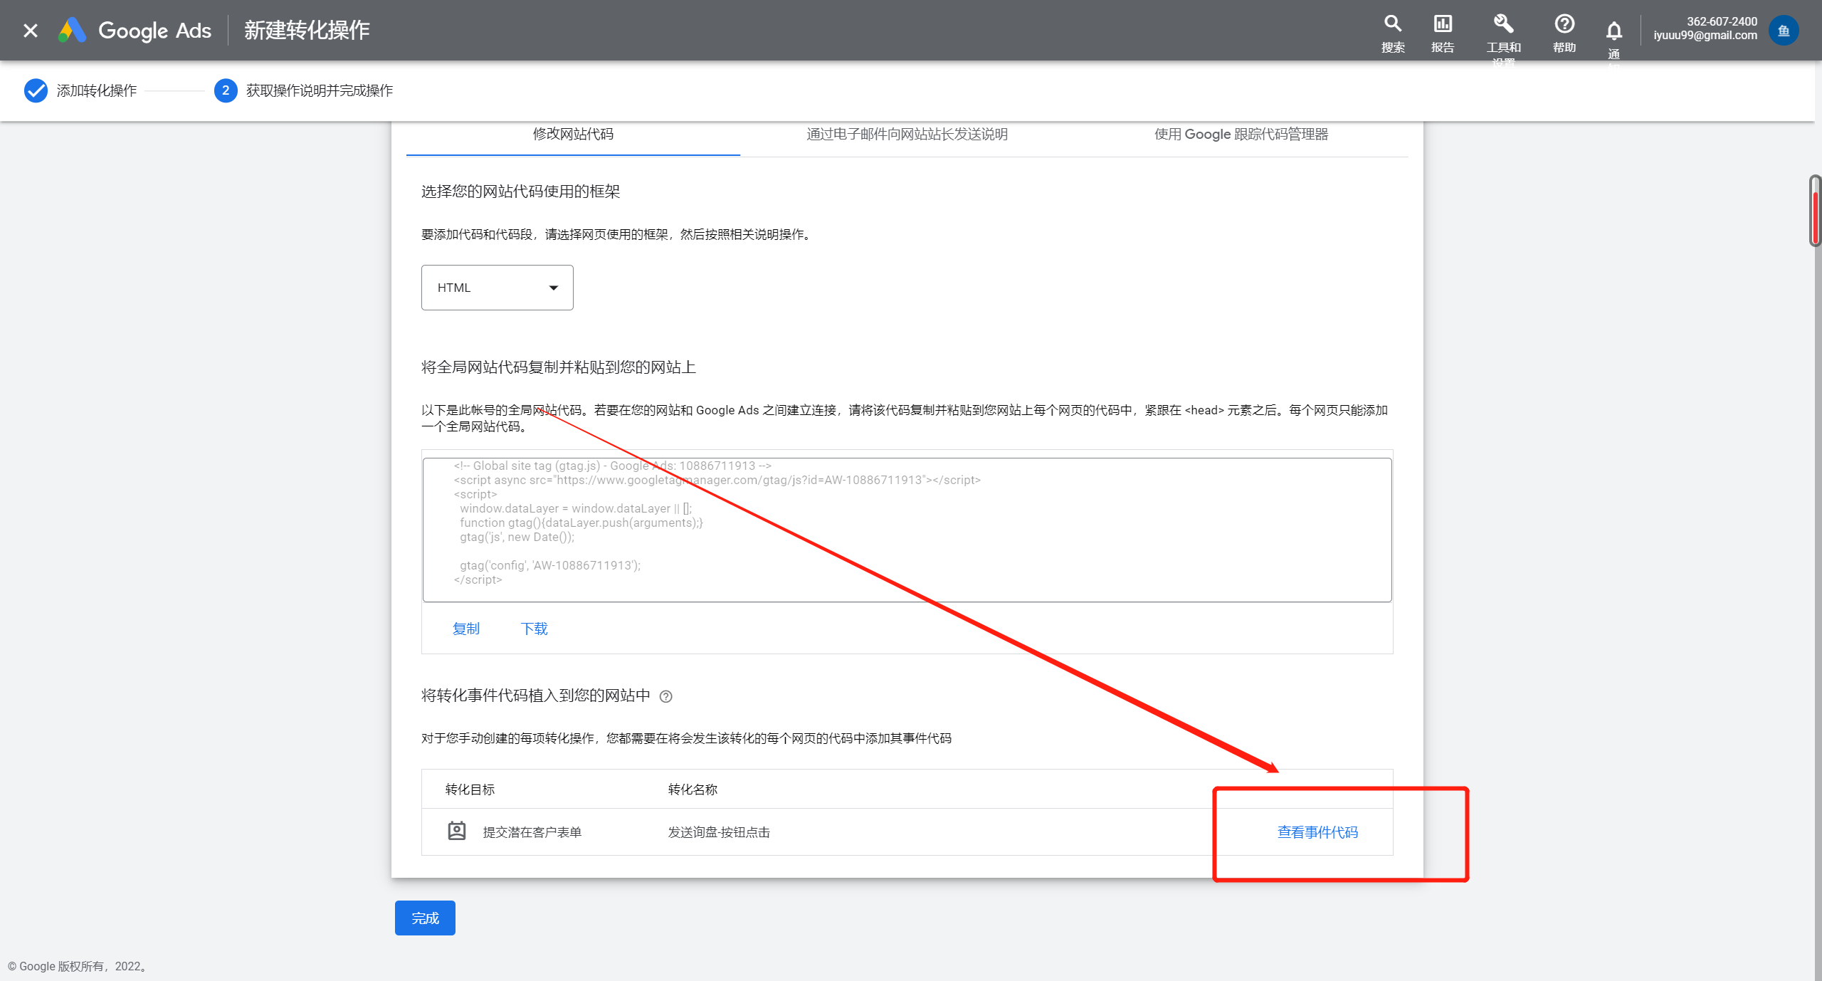
Task: Click the 提交潜在客户表单 cell
Action: pyautogui.click(x=532, y=832)
